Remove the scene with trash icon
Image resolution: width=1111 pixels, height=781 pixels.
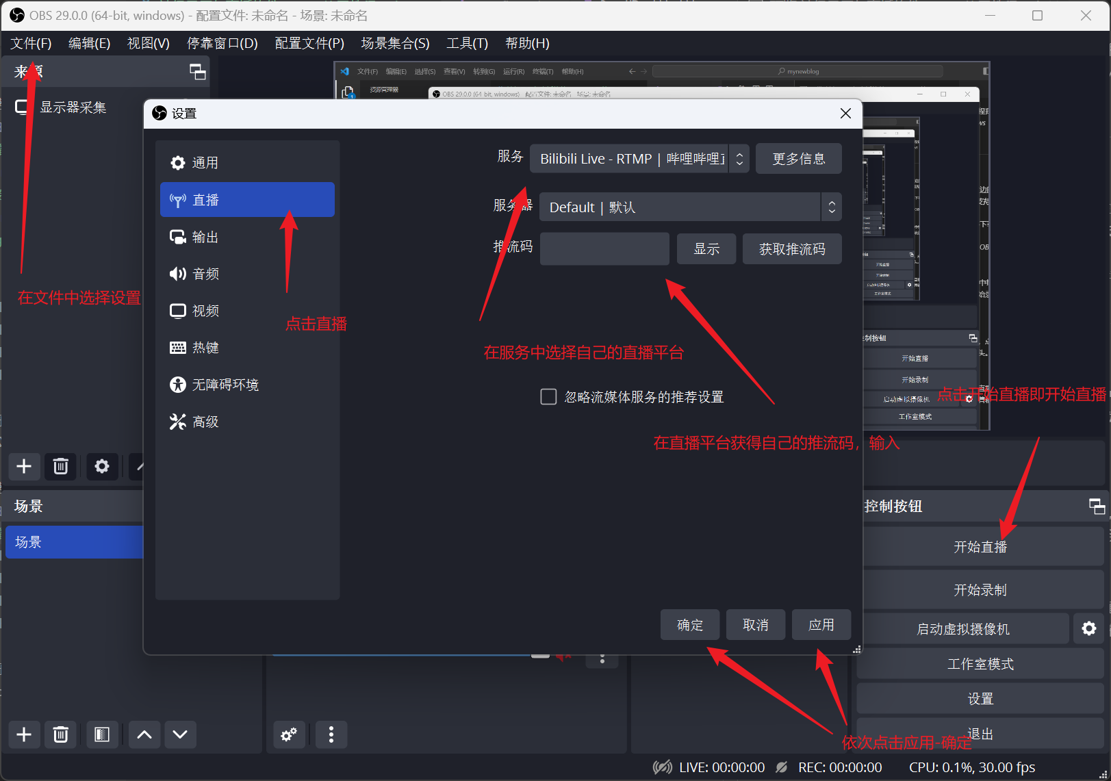click(x=61, y=734)
